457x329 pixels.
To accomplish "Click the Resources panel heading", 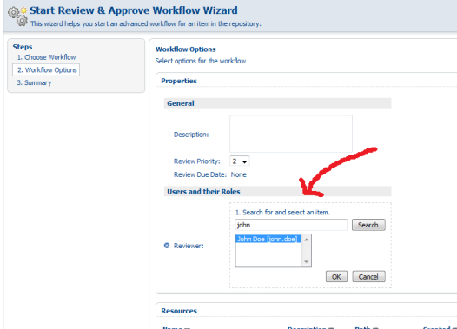I will [179, 311].
